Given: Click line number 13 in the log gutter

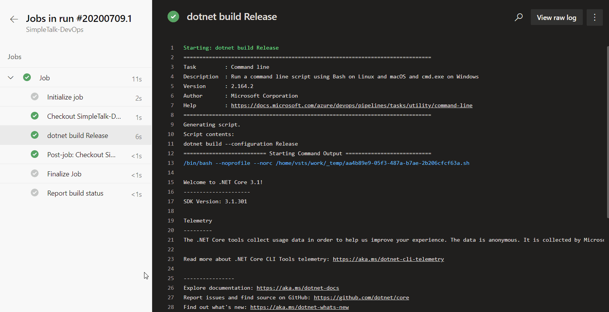Looking at the screenshot, I should coord(171,163).
